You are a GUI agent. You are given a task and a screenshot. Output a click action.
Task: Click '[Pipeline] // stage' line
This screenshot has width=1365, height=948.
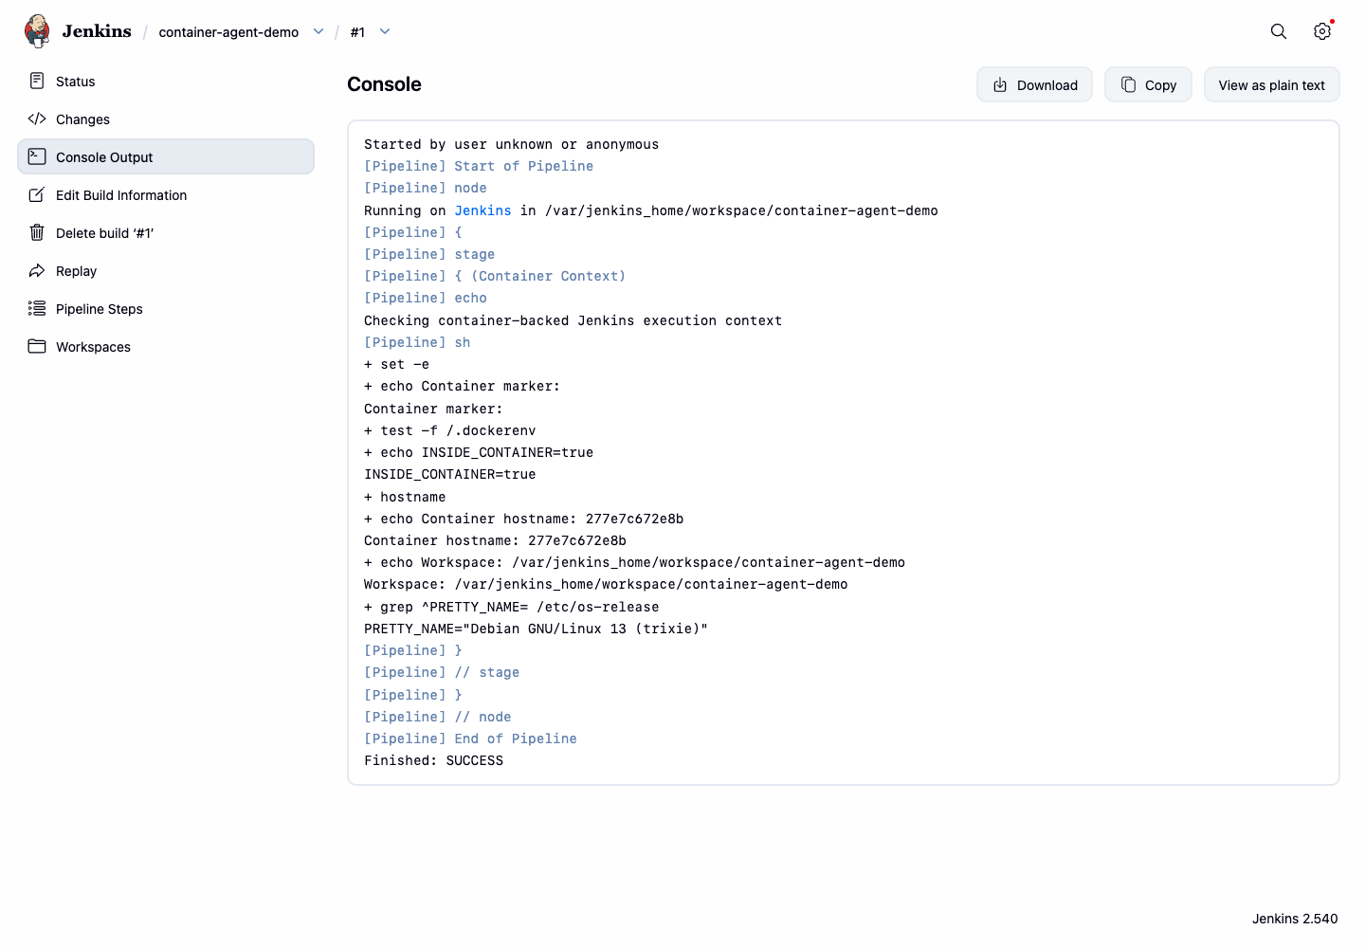(x=442, y=672)
